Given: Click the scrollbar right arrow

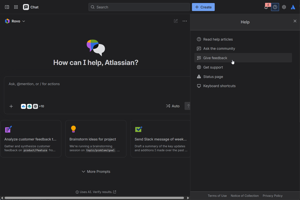Looking at the screenshot, I should [x=188, y=198].
